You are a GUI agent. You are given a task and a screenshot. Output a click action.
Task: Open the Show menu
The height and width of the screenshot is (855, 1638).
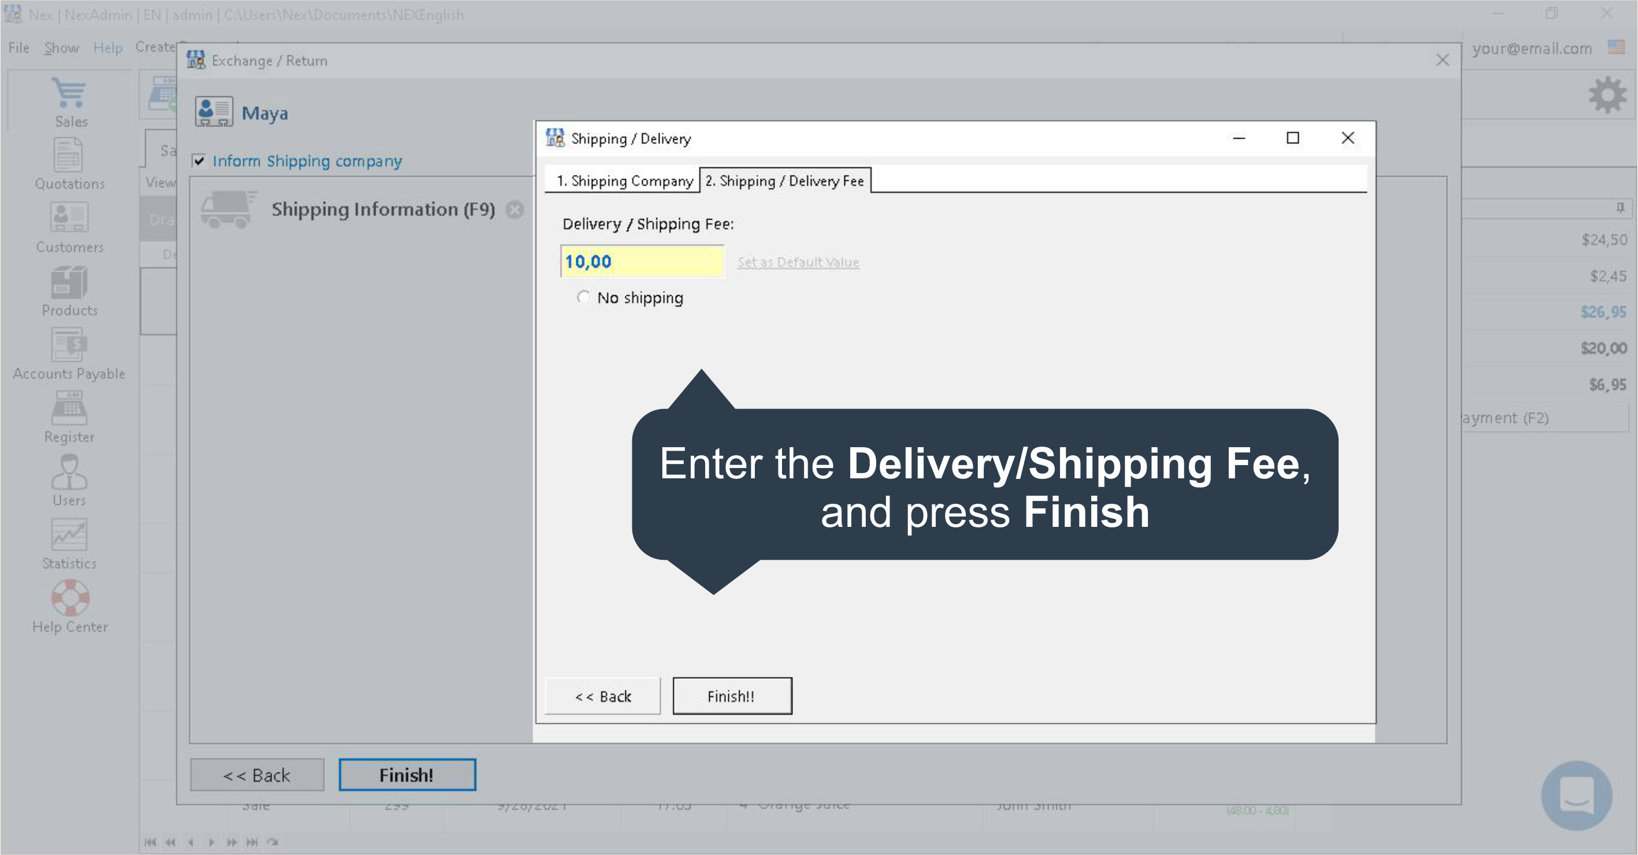pyautogui.click(x=62, y=49)
